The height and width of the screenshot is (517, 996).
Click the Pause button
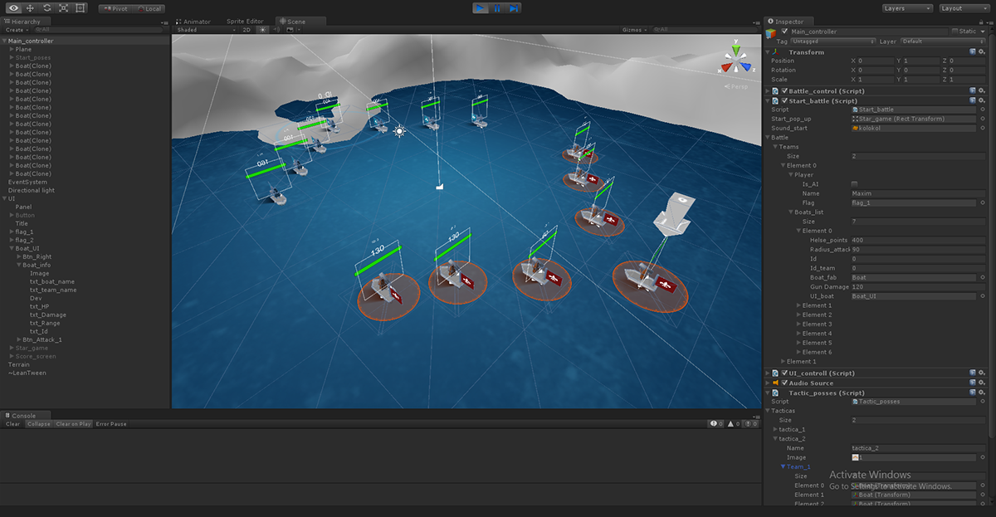497,8
